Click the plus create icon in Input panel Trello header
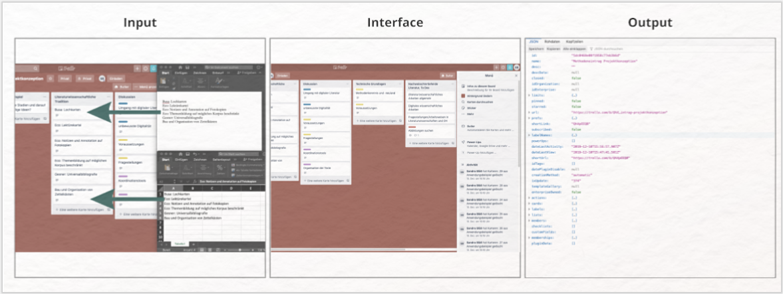The image size is (783, 294). coord(137,69)
